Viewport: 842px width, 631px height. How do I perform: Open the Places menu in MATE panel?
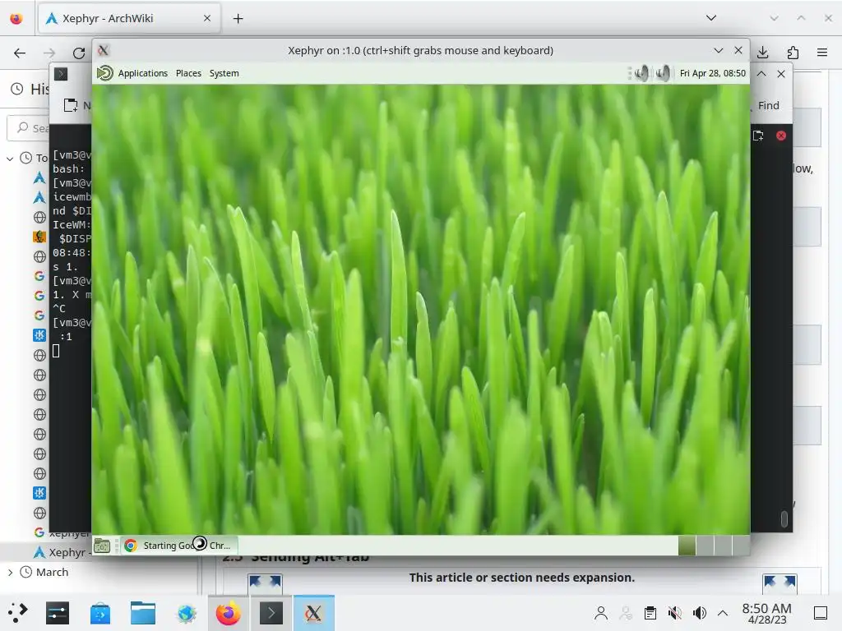coord(188,73)
